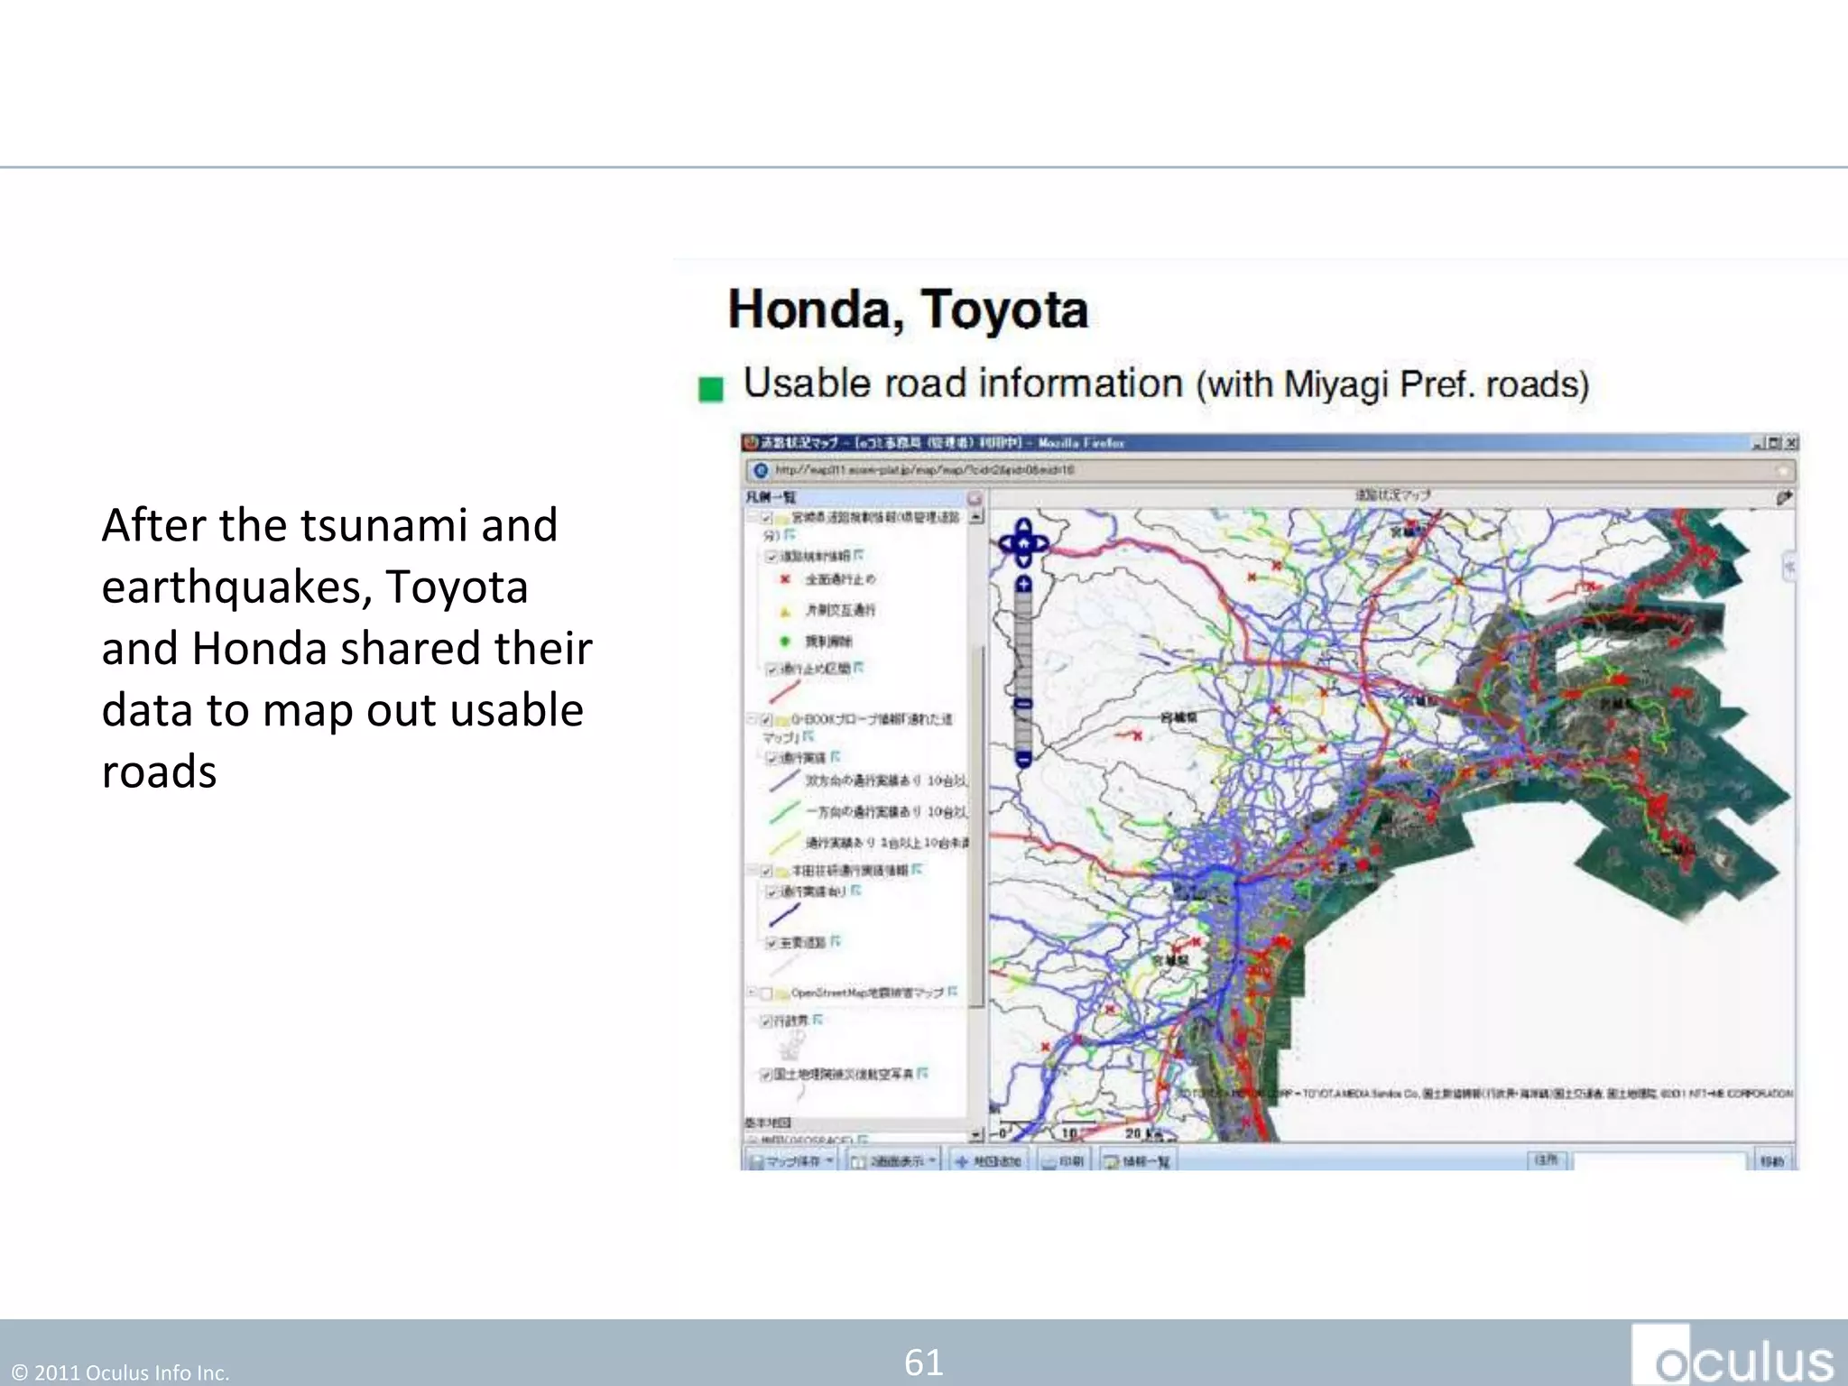Toggle the Honda 本田技研 layer checkbox

[x=766, y=871]
